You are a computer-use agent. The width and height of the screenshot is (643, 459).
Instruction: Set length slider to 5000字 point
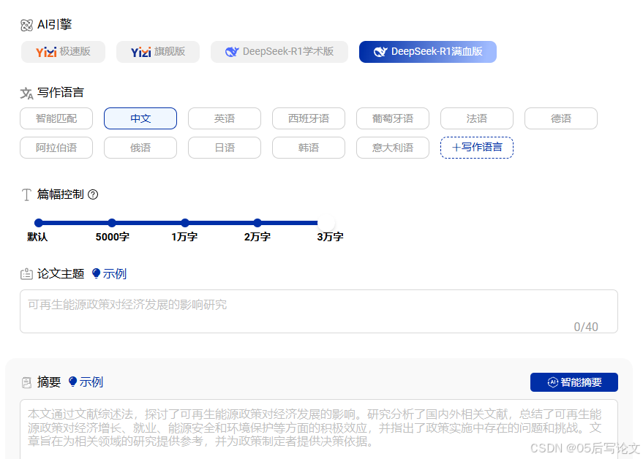[112, 223]
